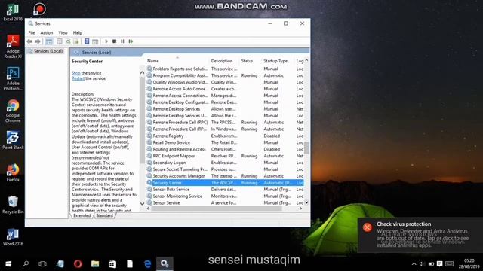The image size is (483, 271).
Task: Click the Refresh toolbar icon
Action: click(68, 41)
